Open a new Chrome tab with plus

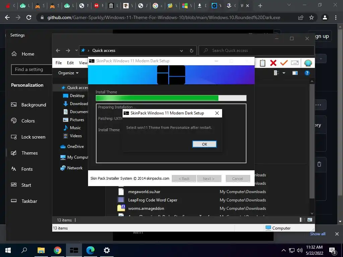(260, 6)
